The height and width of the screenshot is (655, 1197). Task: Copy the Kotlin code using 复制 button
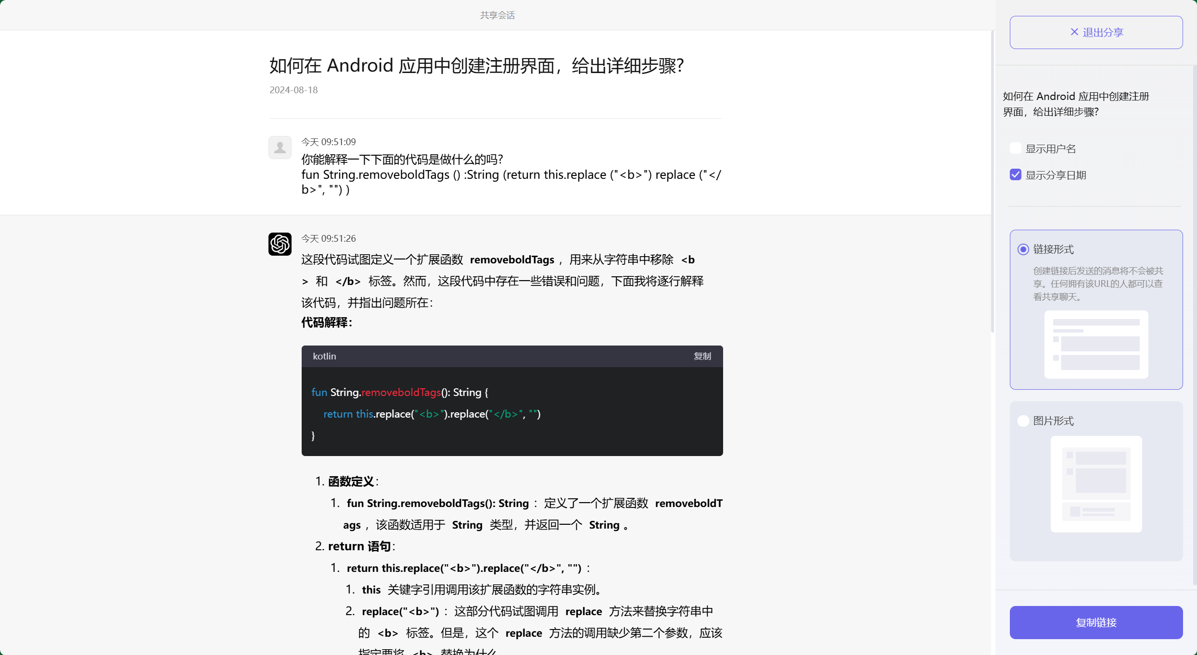(x=701, y=356)
